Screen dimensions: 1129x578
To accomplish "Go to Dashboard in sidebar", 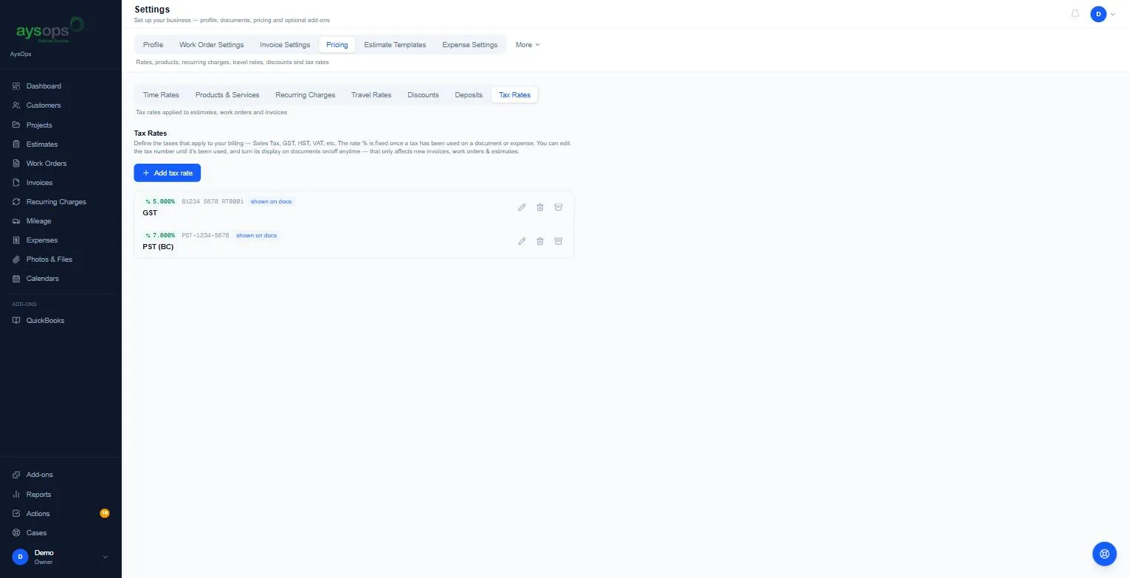I will pos(61,86).
